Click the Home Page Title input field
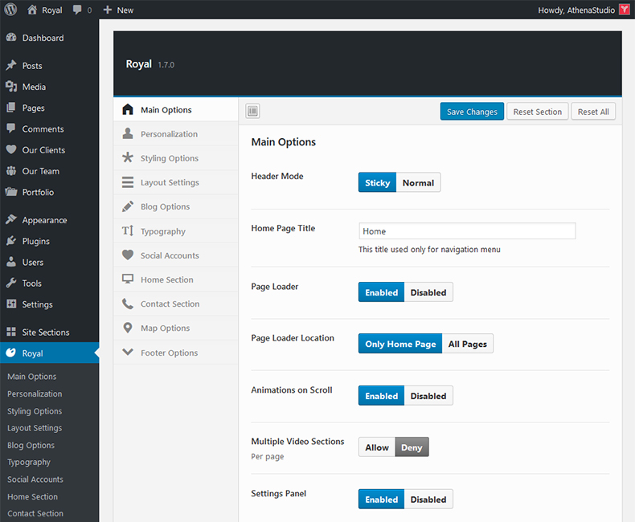This screenshot has height=522, width=635. tap(467, 230)
